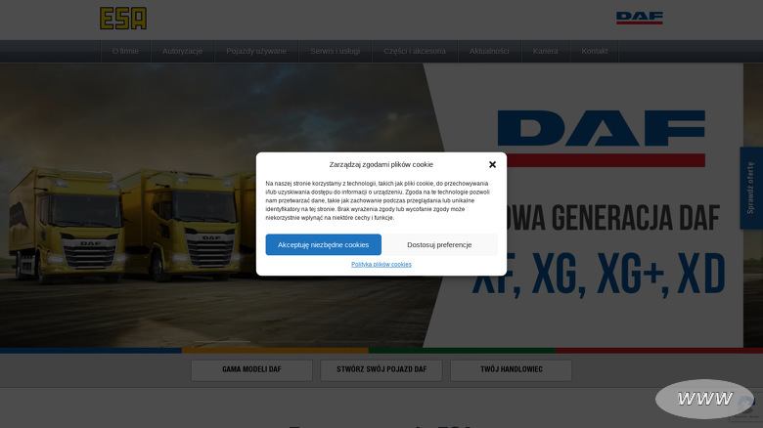Open the Pojazdy używane menu item
Viewport: 763px width, 428px height.
coord(256,51)
